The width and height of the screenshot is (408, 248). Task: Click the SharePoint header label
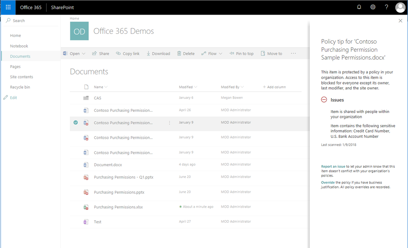click(62, 7)
